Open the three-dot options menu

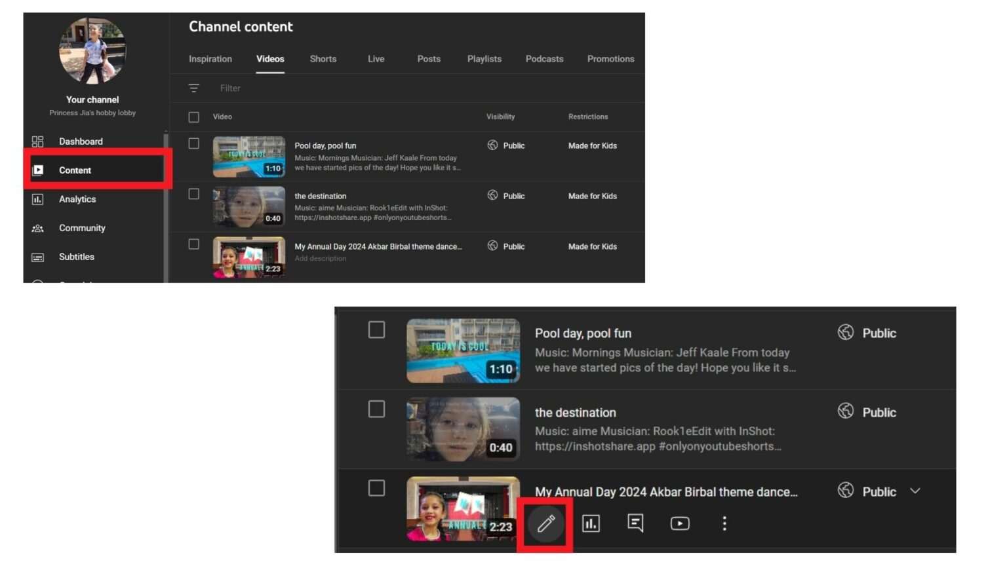pyautogui.click(x=724, y=523)
